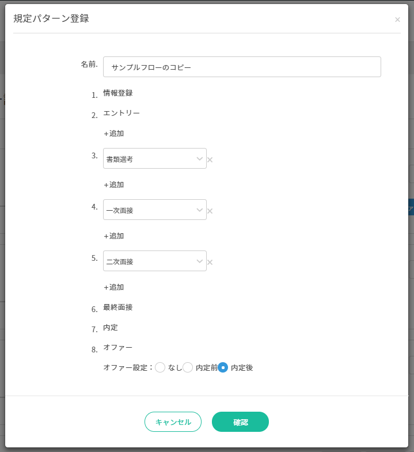Image resolution: width=414 pixels, height=452 pixels.
Task: Close the 規定パターン登録 dialog
Action: click(397, 20)
